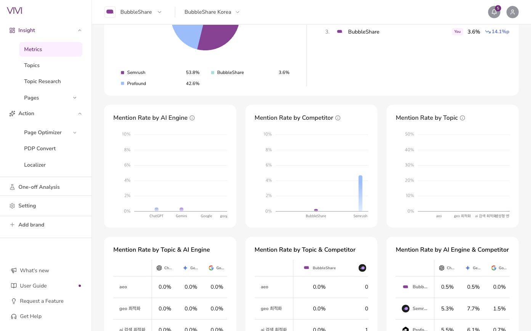Click the Request a Feature lightbulb icon
Viewport: 531px width, 331px height.
pos(14,301)
